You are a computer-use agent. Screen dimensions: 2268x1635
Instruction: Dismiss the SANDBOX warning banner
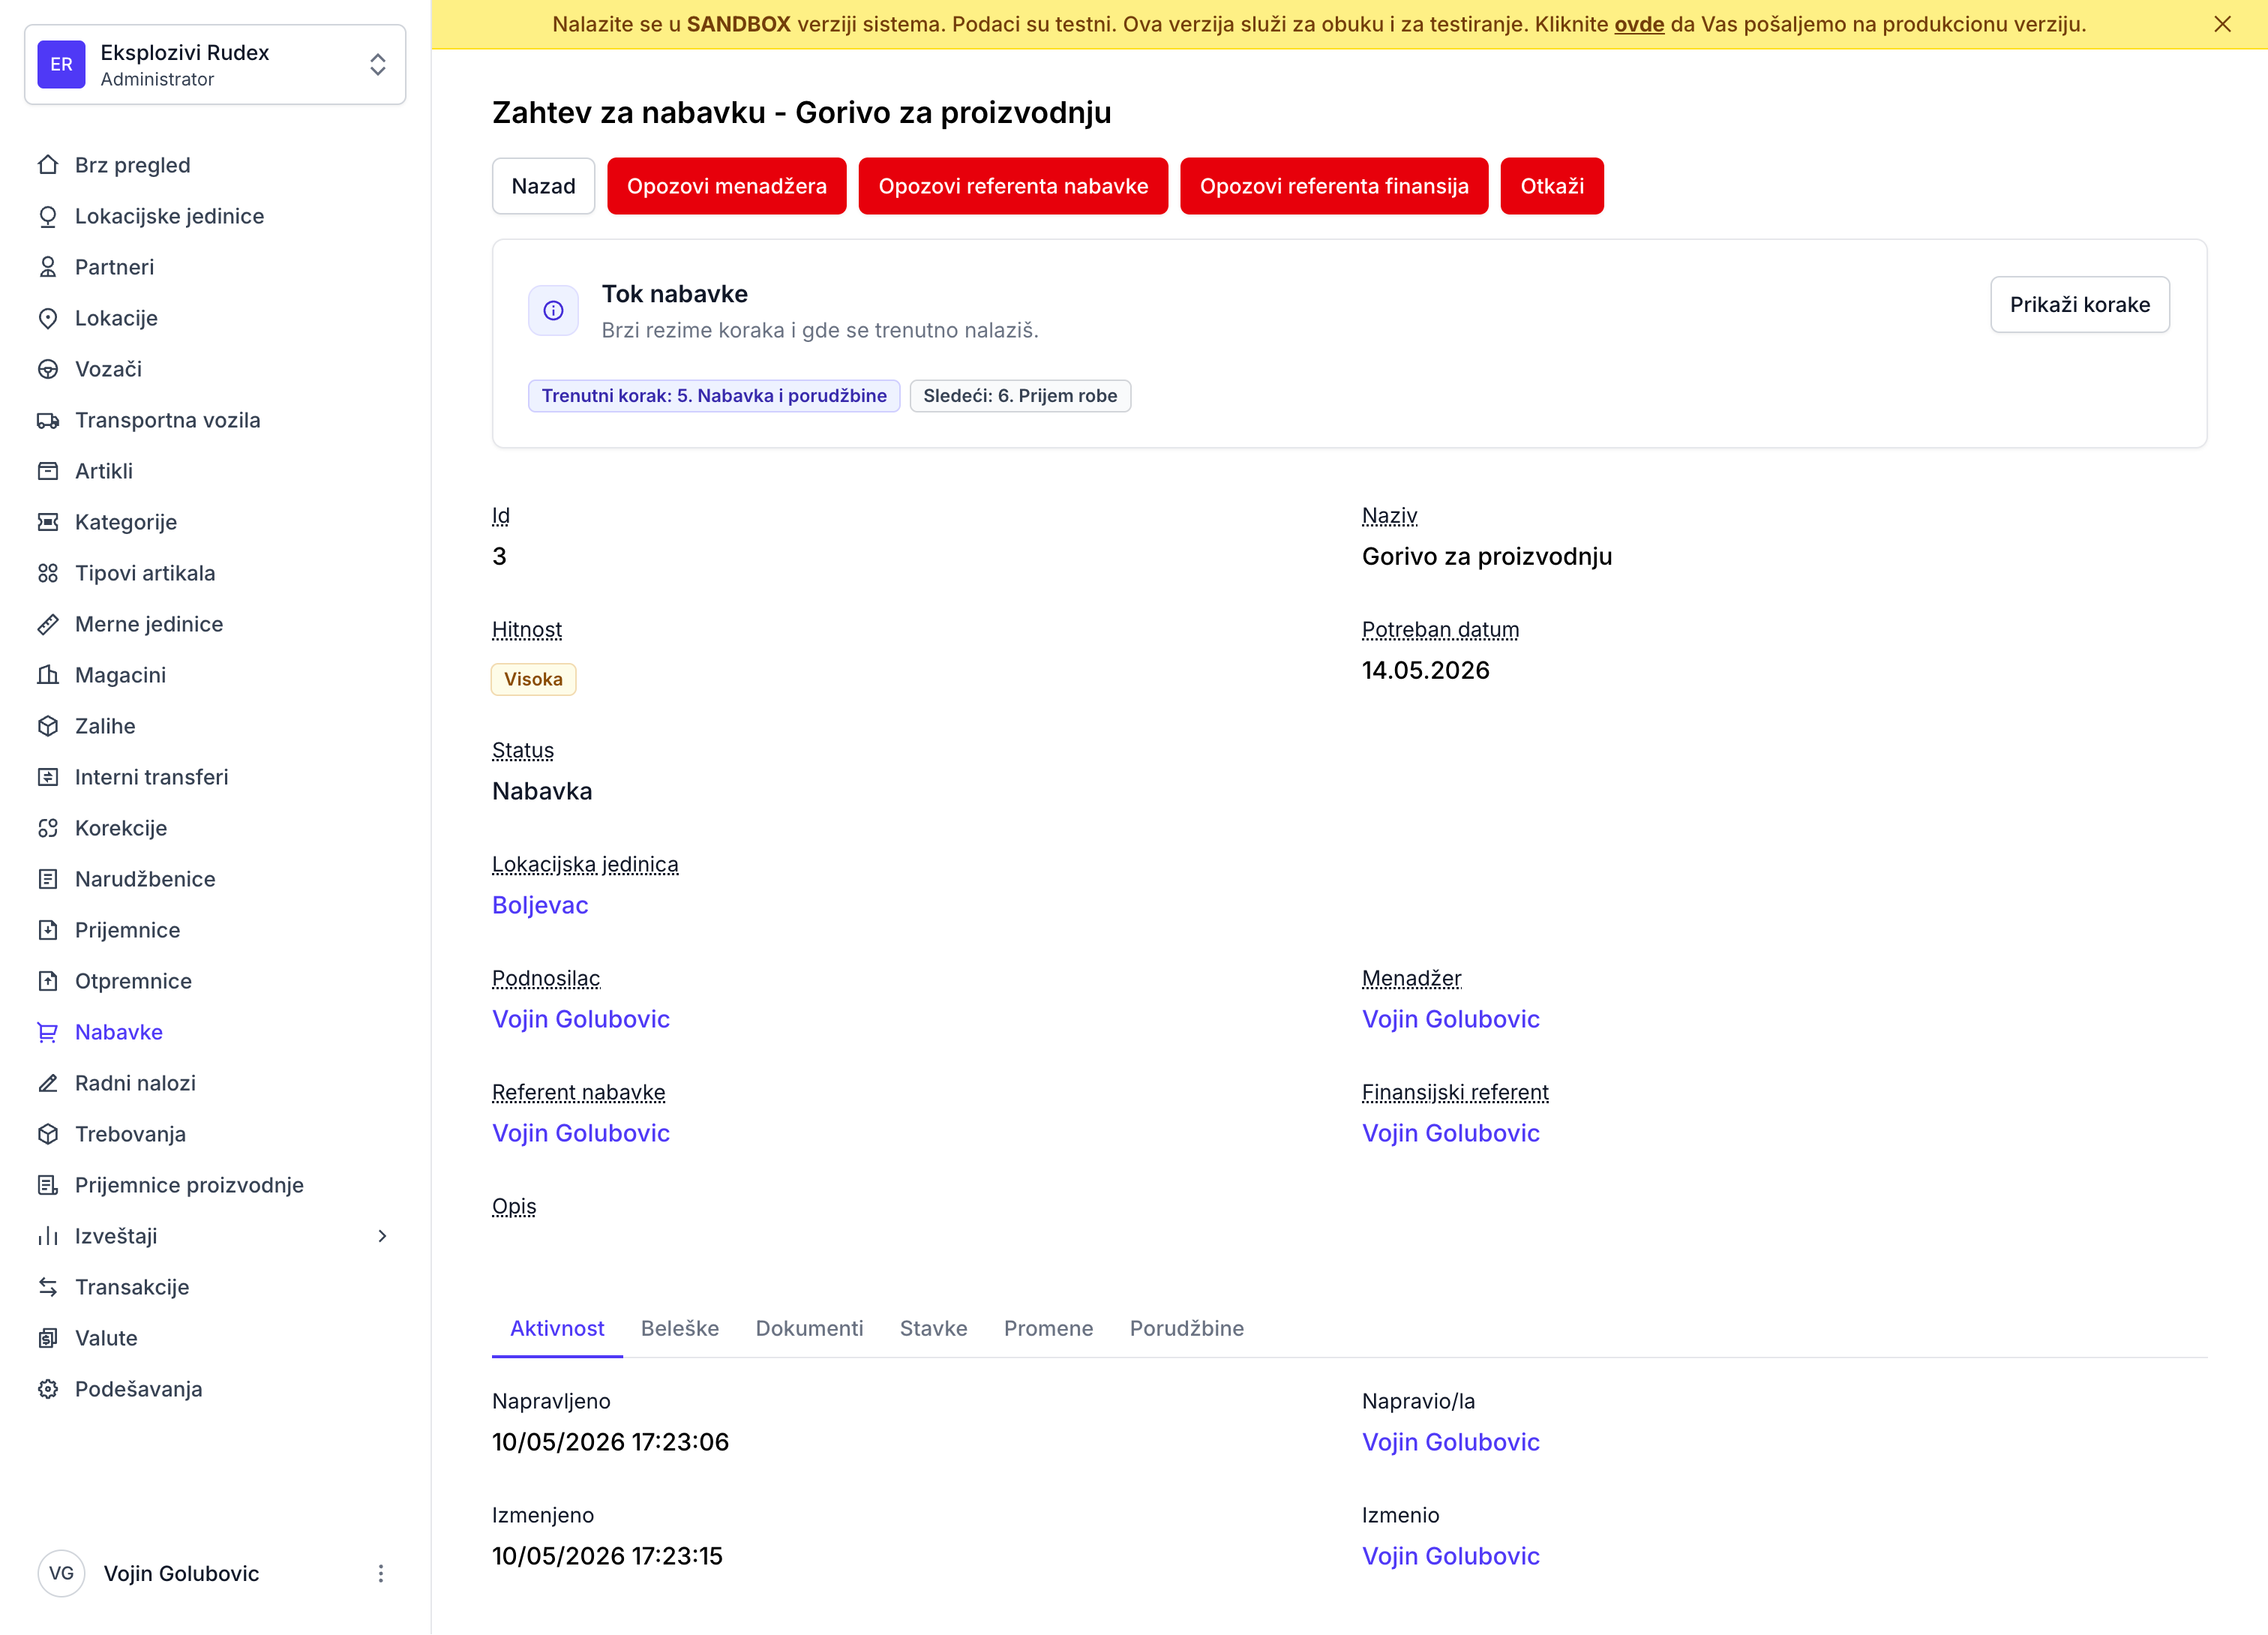[x=2223, y=24]
